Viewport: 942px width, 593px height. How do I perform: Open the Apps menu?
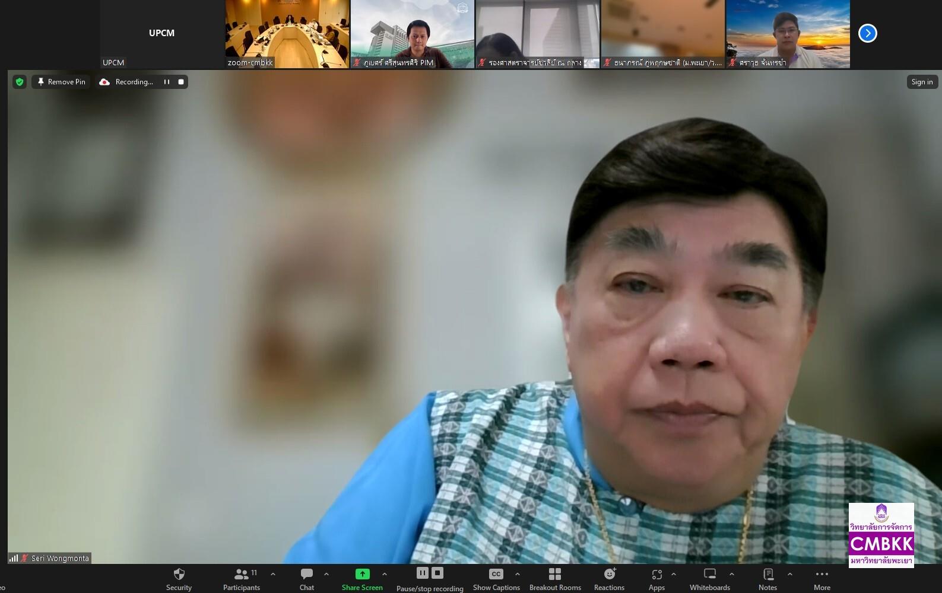click(x=656, y=579)
